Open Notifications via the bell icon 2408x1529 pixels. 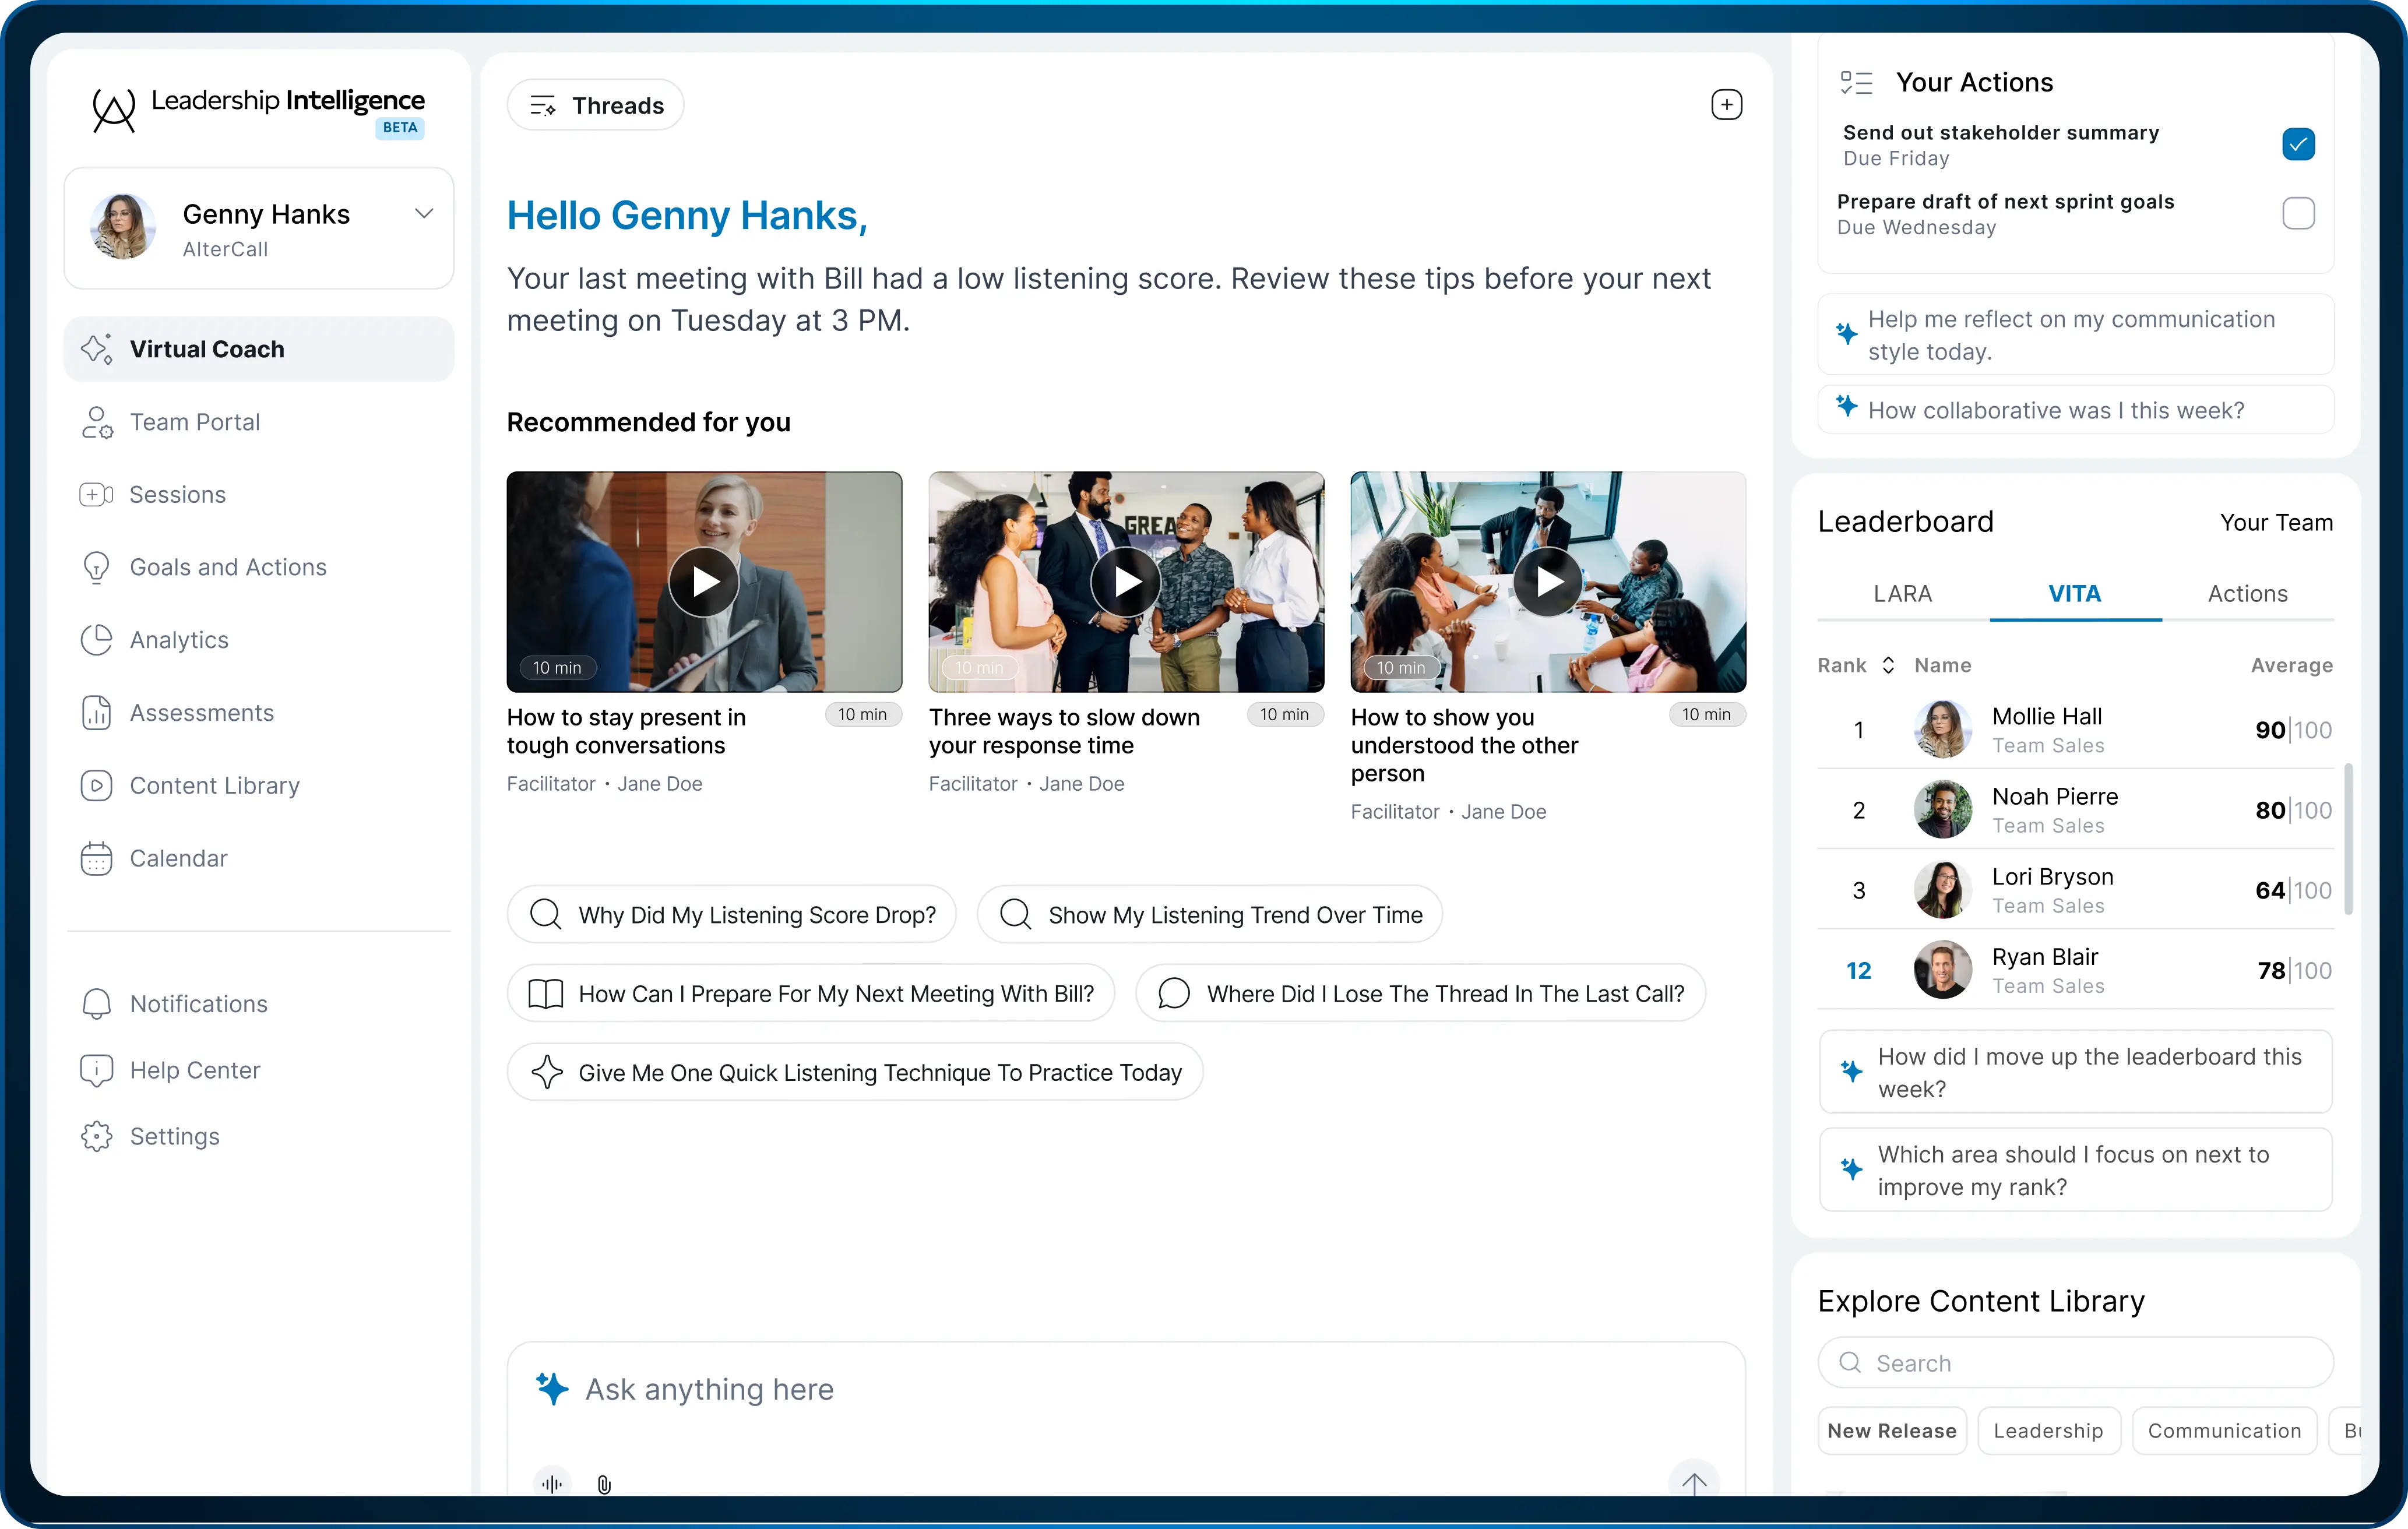click(97, 1003)
